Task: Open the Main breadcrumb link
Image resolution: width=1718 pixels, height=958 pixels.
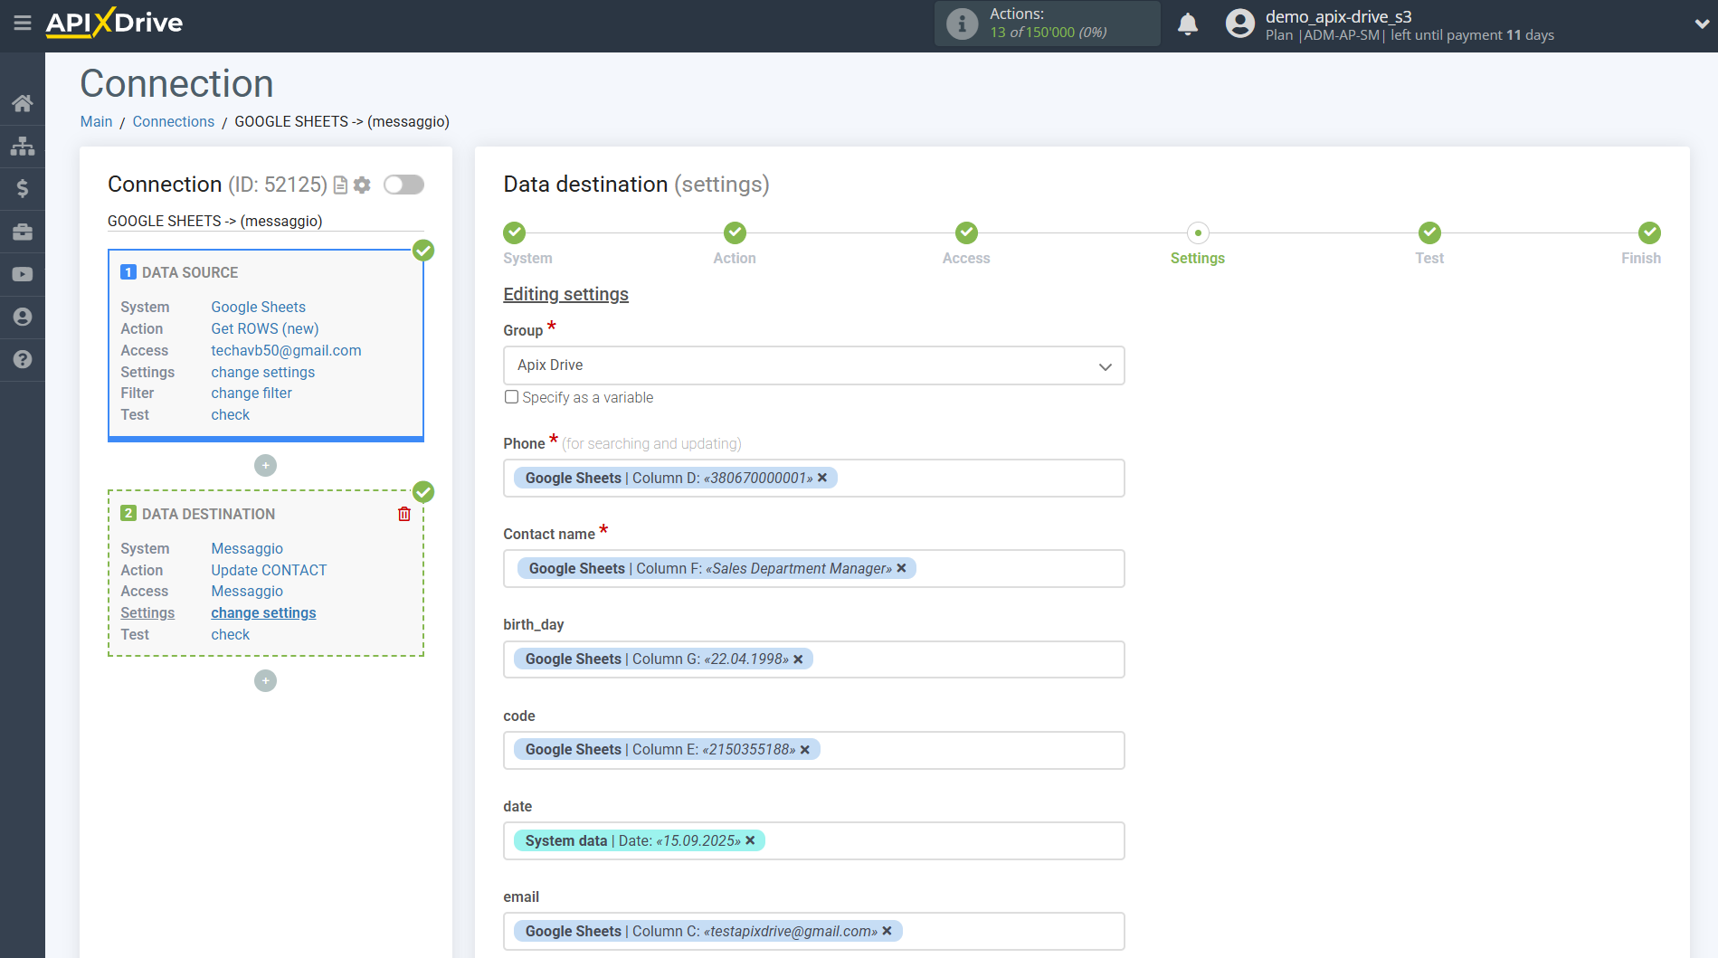Action: pyautogui.click(x=96, y=121)
